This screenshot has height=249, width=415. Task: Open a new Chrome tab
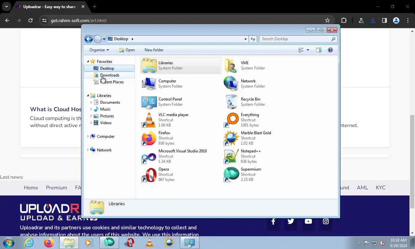click(95, 6)
